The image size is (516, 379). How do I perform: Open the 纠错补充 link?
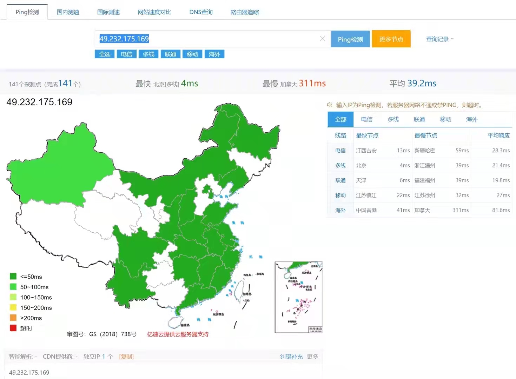coord(291,357)
